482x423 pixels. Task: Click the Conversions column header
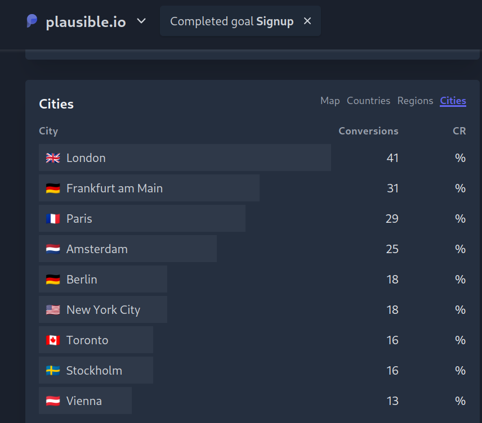click(x=368, y=131)
